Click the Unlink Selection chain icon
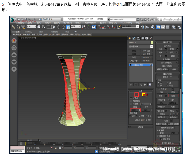This screenshot has height=154, width=186. (x=18, y=27)
